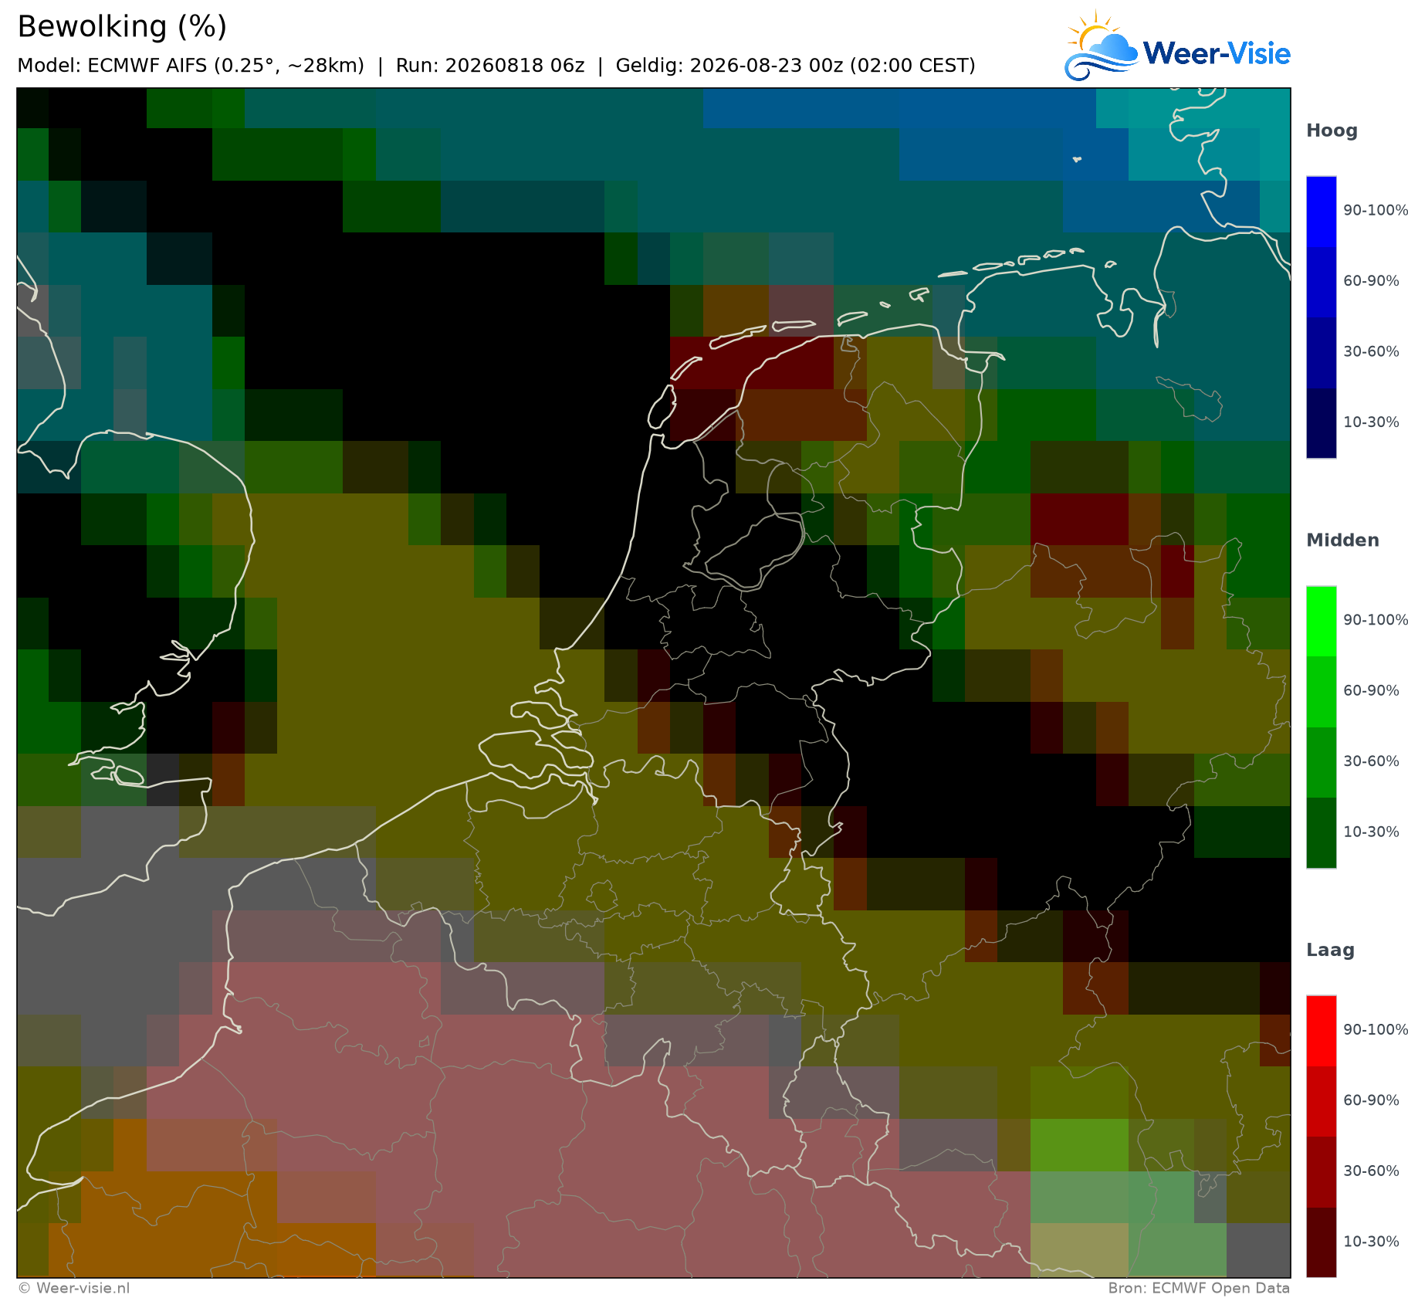Select the Hoog 90-100% blue swatch
The width and height of the screenshot is (1408, 1298).
(x=1321, y=212)
